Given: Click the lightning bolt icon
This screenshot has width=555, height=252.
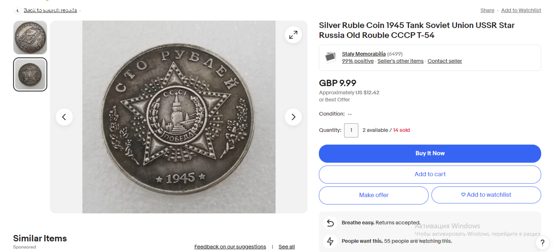Looking at the screenshot, I should 330,241.
